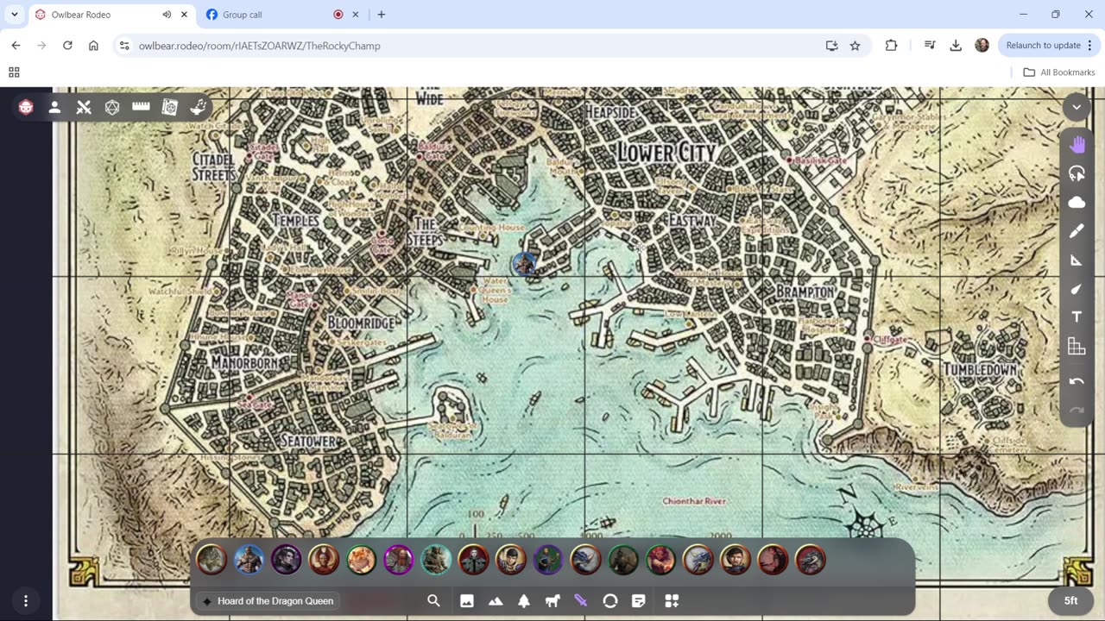The width and height of the screenshot is (1105, 621).
Task: Open the spellbook extension icon
Action: coord(170,107)
